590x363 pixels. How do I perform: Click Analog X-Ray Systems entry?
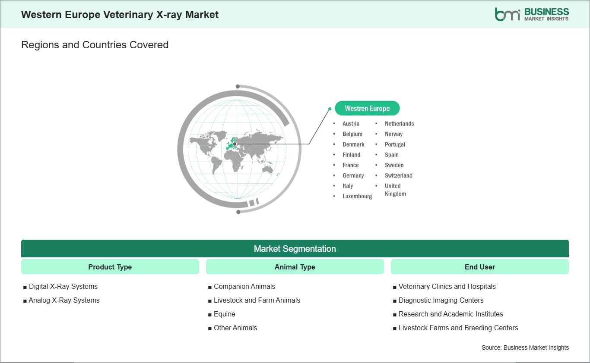click(x=64, y=300)
